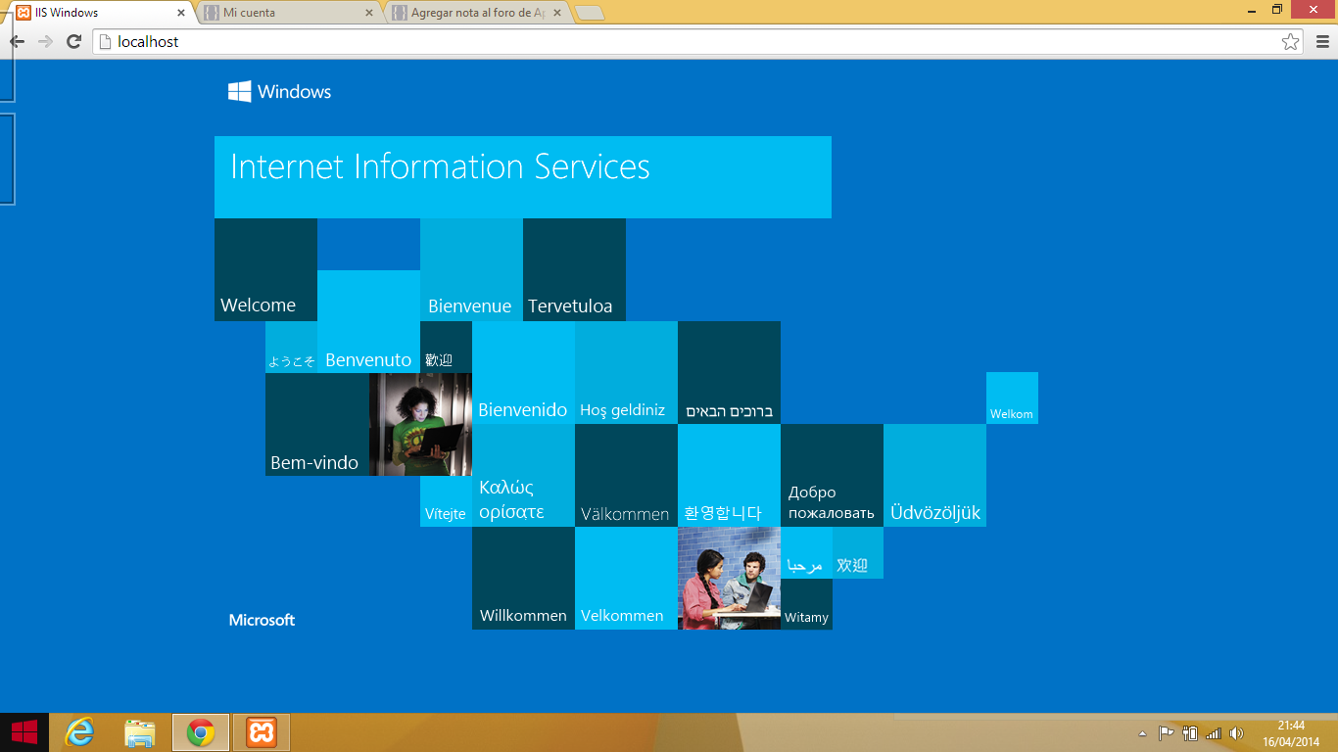Open a new browser tab

pos(590,13)
